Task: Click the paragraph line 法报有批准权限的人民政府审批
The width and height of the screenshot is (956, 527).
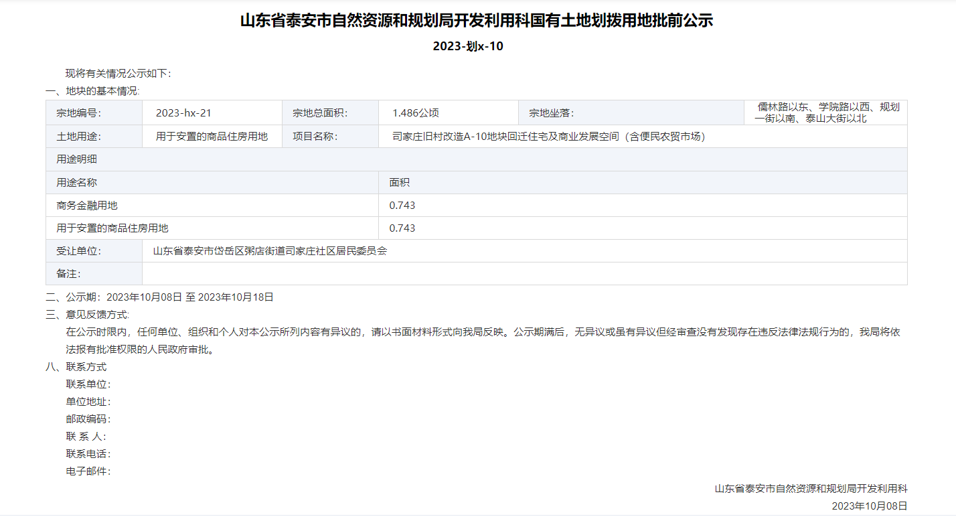Action: [139, 350]
